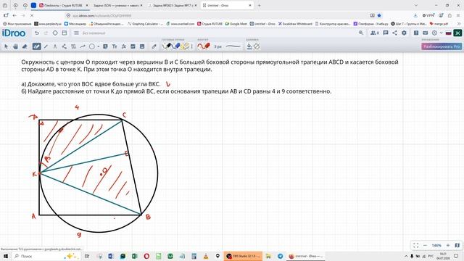The width and height of the screenshot is (464, 261).
Task: Select the graph insert tool
Action: click(133, 46)
